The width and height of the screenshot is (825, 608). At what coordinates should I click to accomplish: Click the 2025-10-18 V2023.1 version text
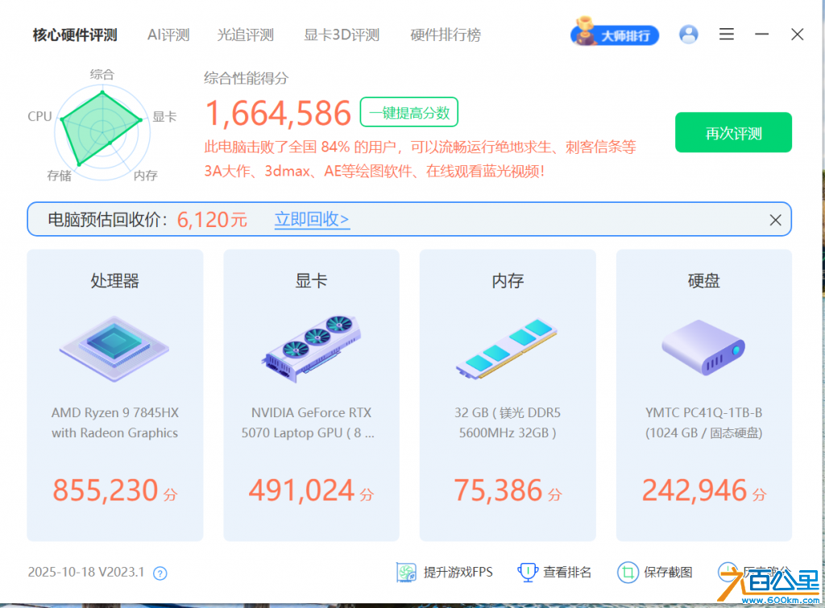pos(85,573)
